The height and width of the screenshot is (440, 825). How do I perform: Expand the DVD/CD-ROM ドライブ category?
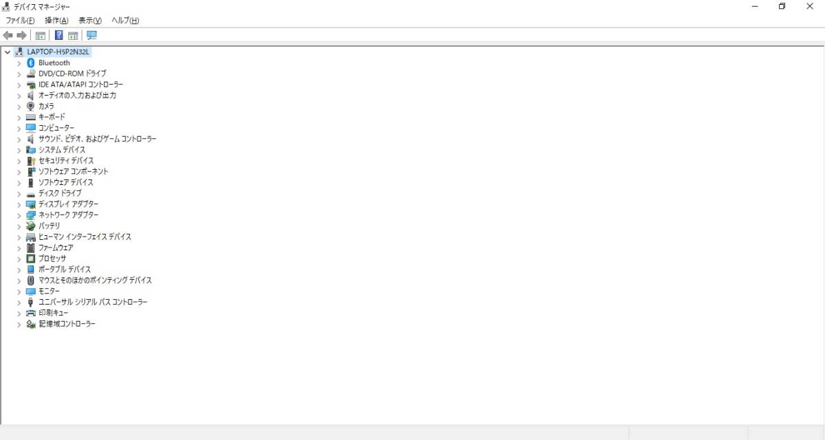pos(19,74)
